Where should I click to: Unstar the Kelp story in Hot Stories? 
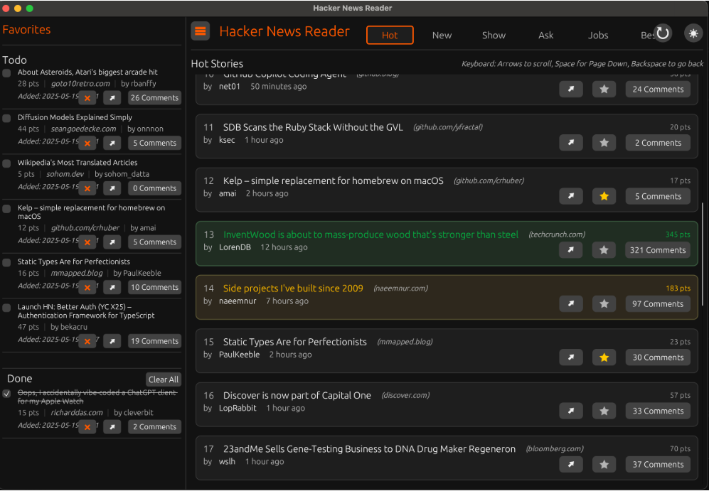point(604,197)
